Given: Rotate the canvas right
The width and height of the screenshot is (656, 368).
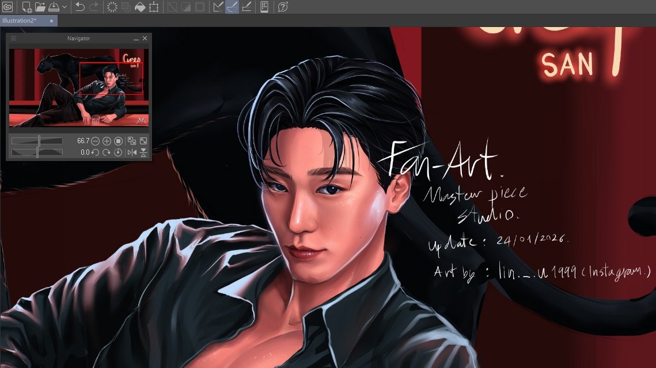Looking at the screenshot, I should [x=107, y=152].
